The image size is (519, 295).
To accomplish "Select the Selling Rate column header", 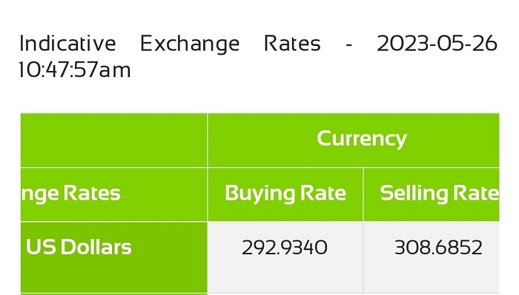I will [x=432, y=194].
